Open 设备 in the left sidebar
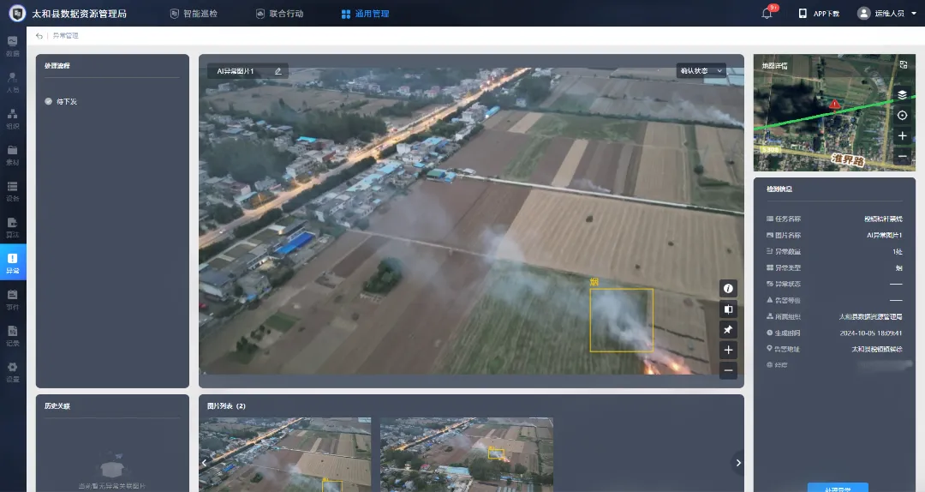The width and height of the screenshot is (925, 492). (x=13, y=190)
